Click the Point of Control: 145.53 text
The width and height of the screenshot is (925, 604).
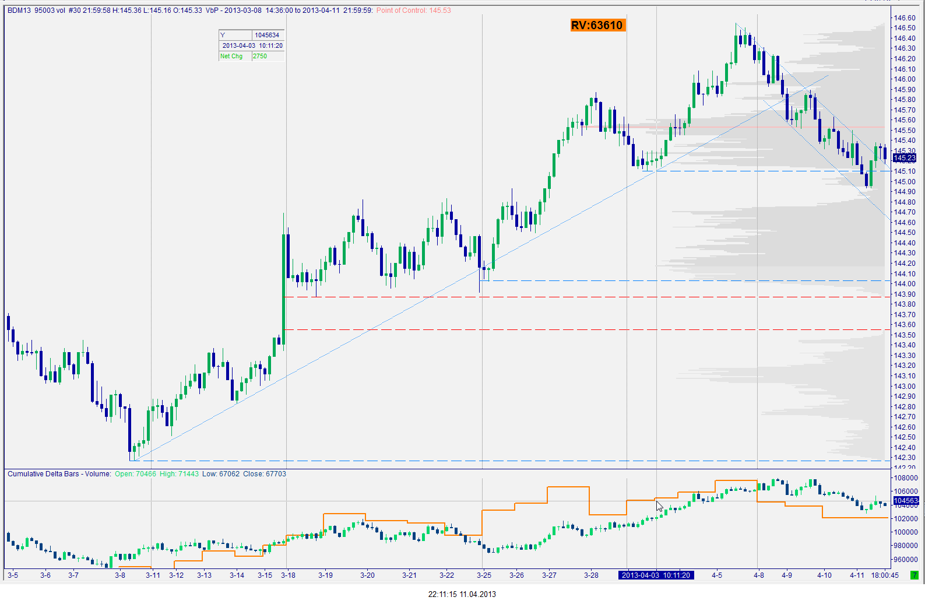pos(414,10)
